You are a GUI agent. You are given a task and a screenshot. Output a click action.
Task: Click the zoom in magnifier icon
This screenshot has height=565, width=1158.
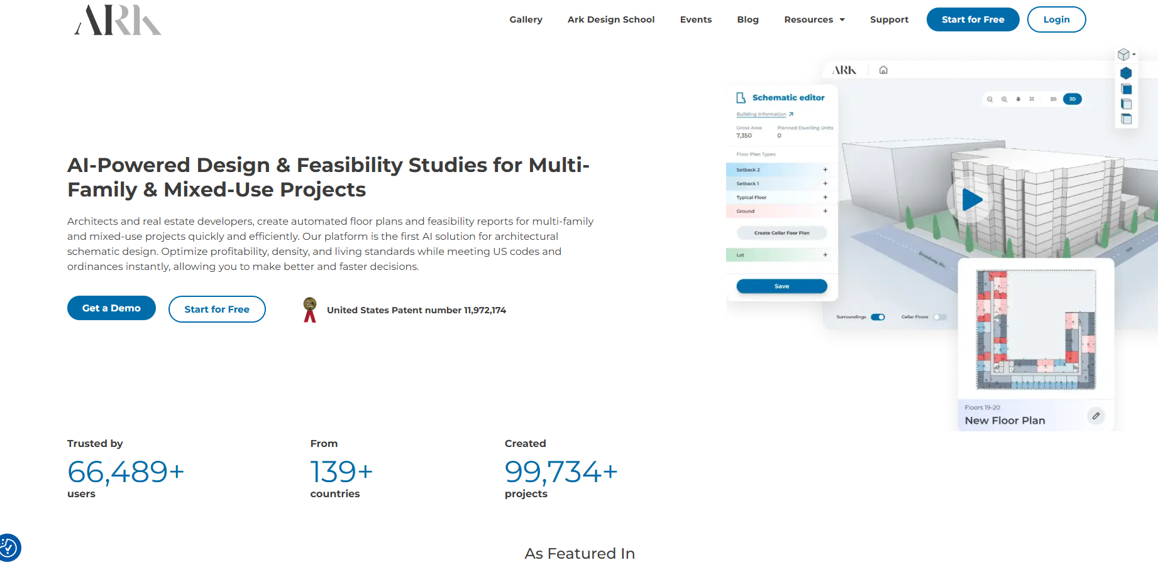point(1004,99)
